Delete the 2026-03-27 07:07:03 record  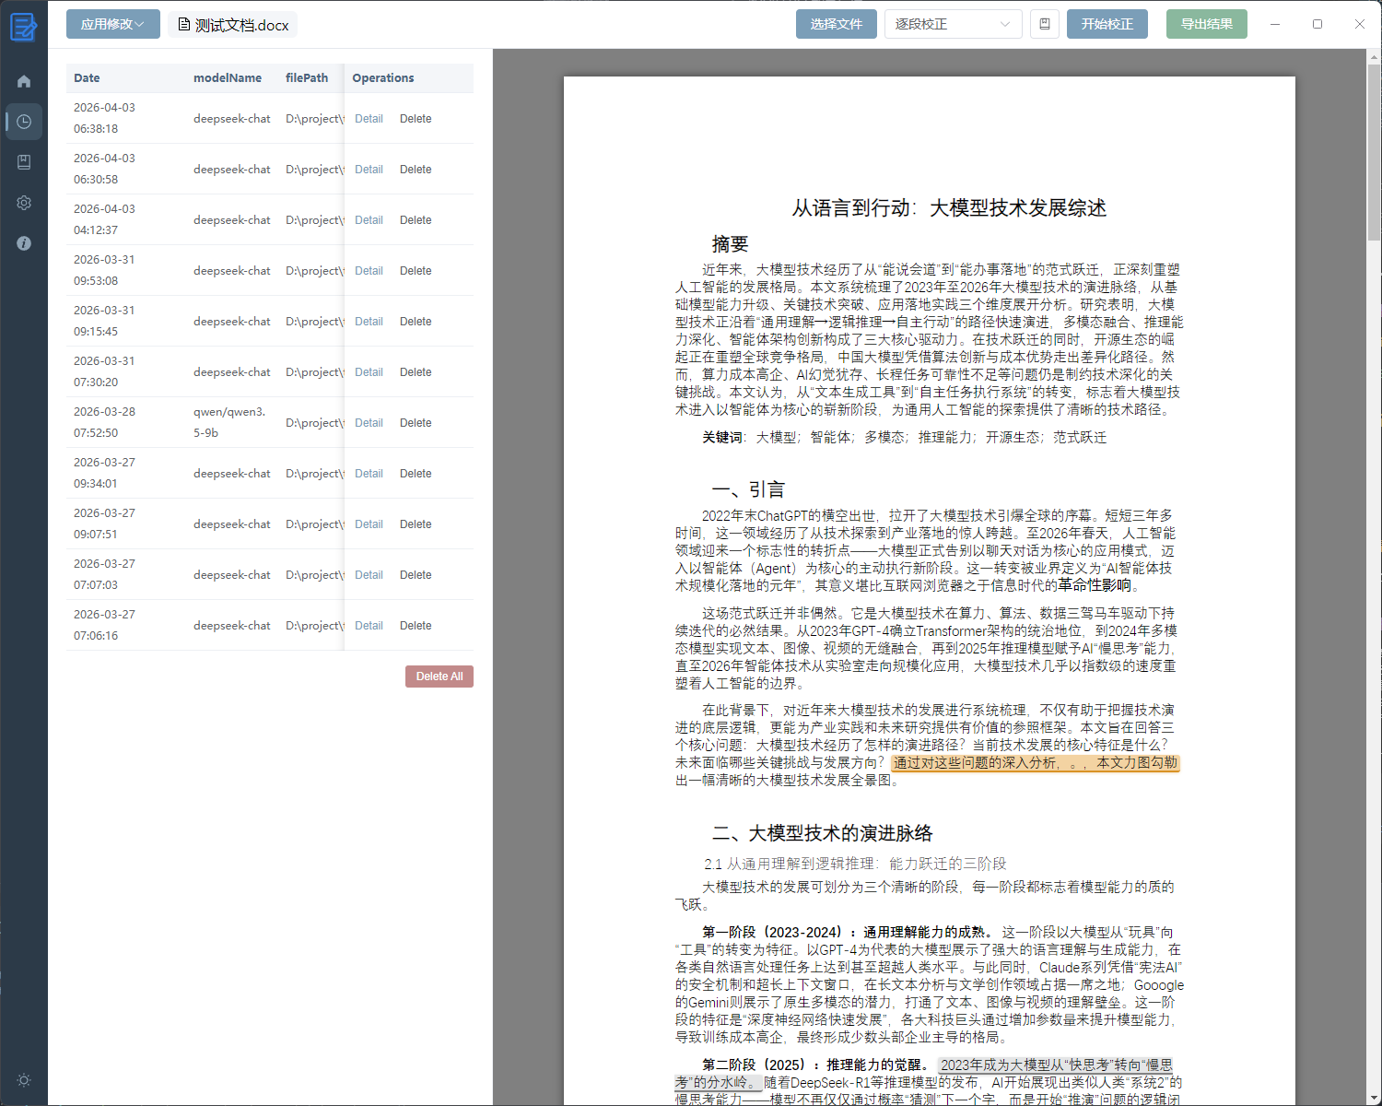(x=416, y=575)
